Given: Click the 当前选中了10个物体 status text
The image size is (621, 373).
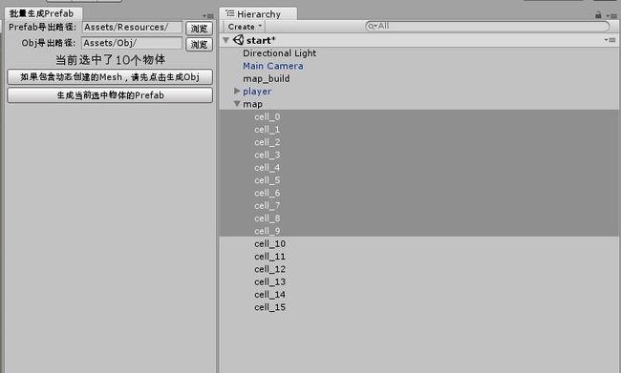Looking at the screenshot, I should (x=110, y=60).
